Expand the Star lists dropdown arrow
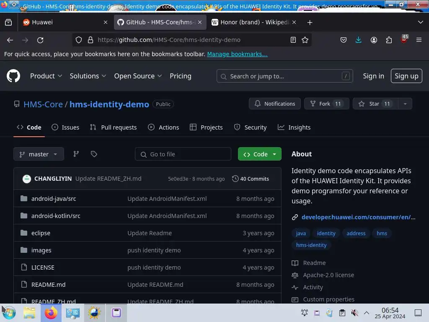429x322 pixels. coord(405,104)
